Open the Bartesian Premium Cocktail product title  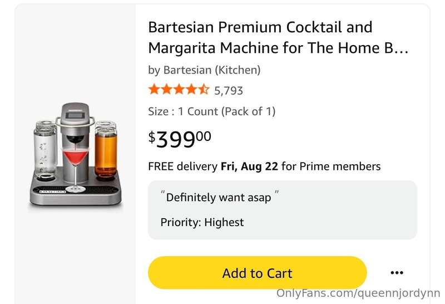pyautogui.click(x=278, y=37)
